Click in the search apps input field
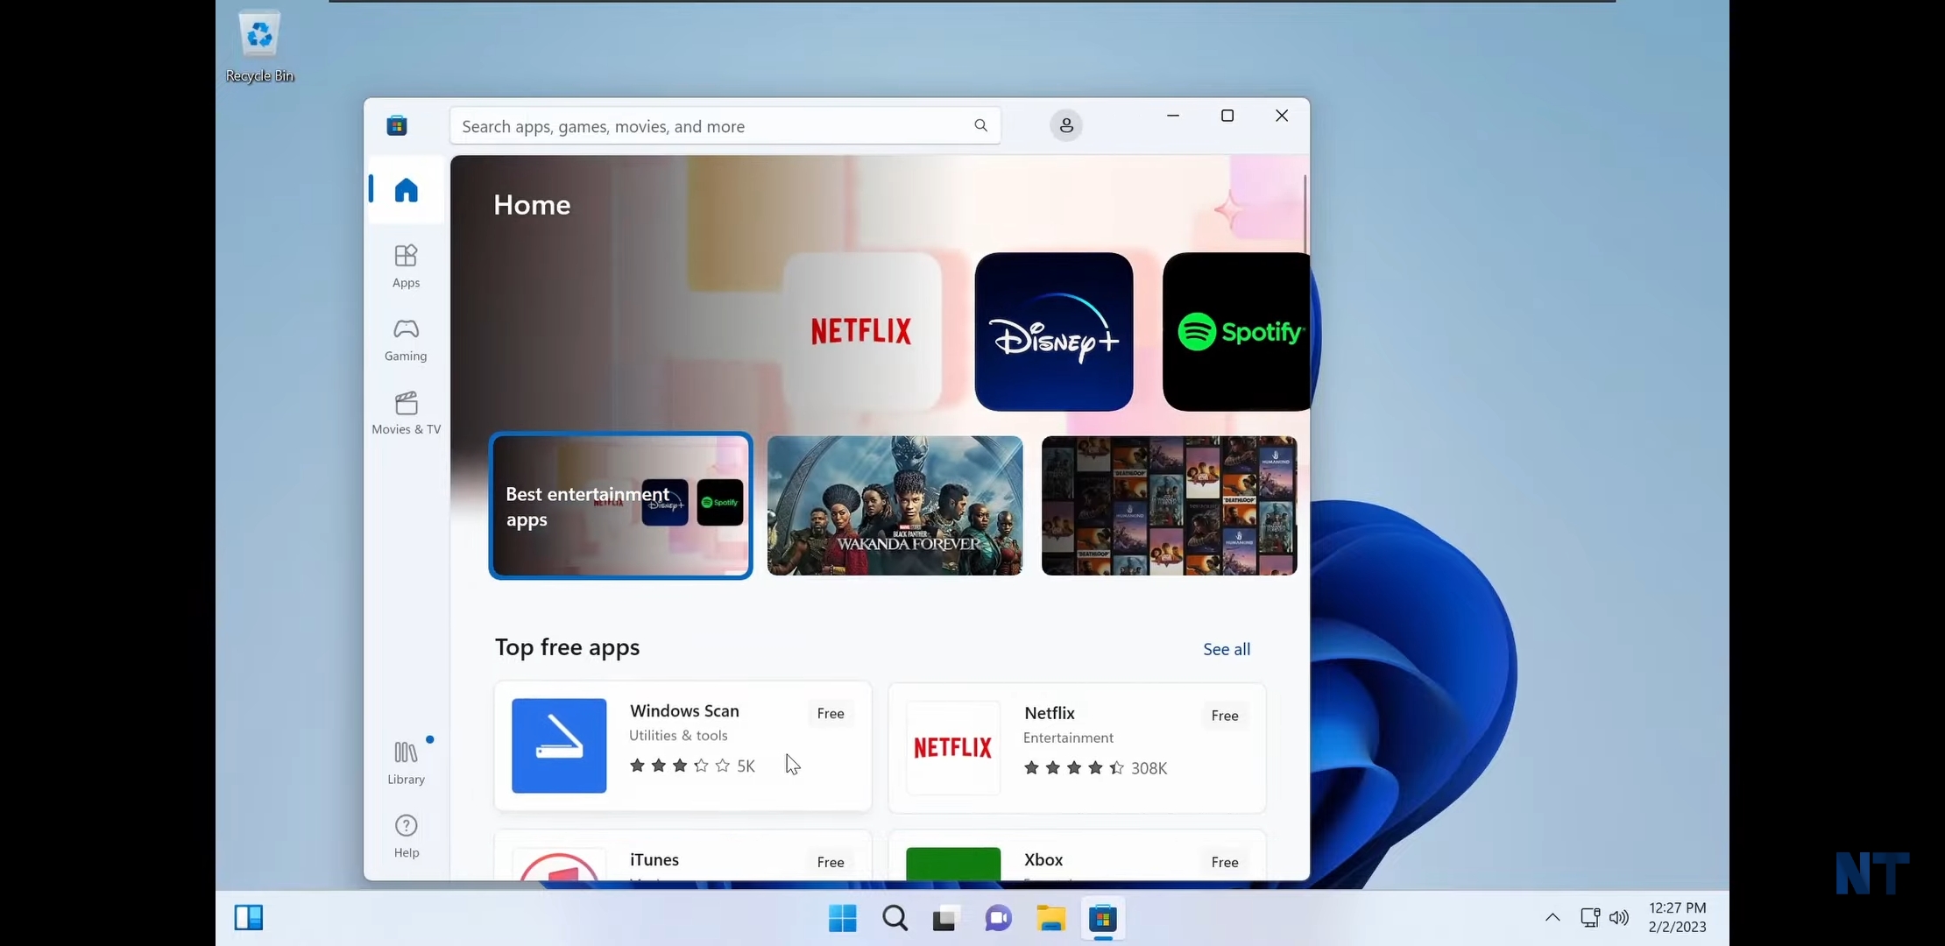This screenshot has width=1945, height=946. pyautogui.click(x=701, y=126)
